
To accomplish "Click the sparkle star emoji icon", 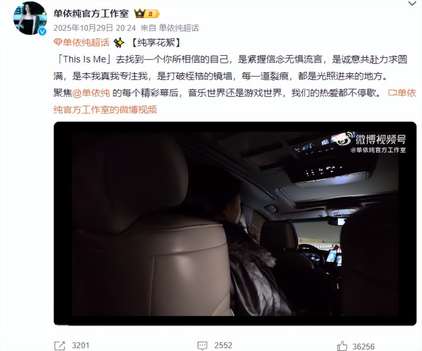I will click(119, 42).
